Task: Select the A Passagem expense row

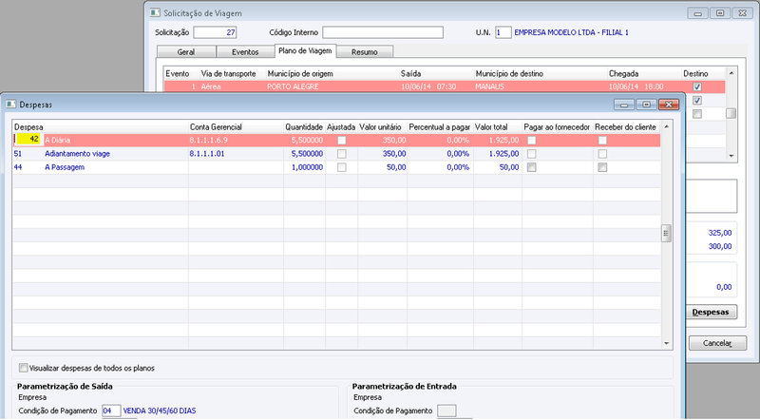Action: (x=336, y=167)
